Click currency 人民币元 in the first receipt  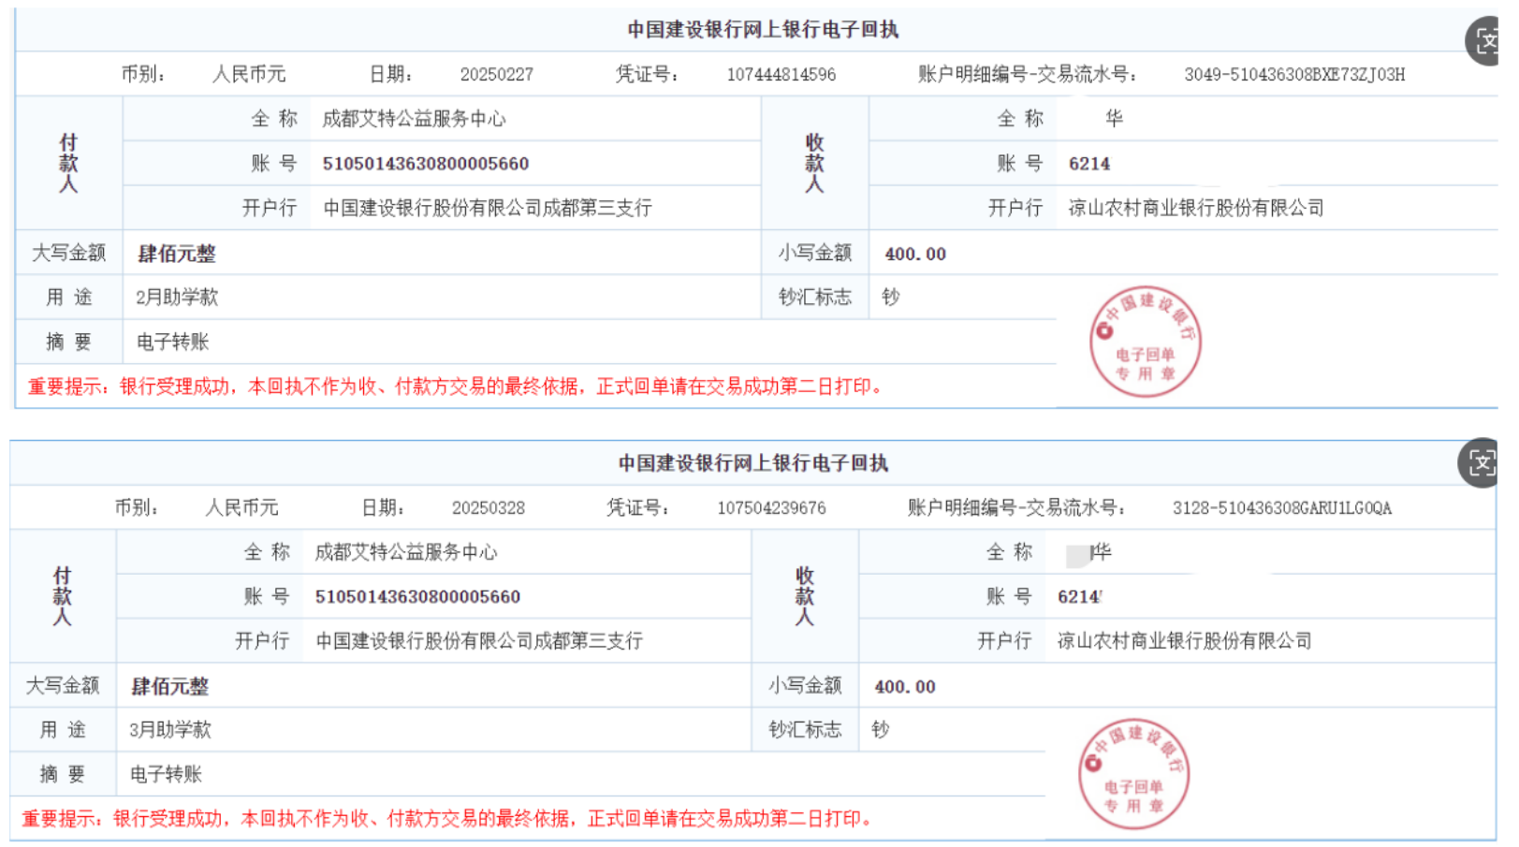pos(249,75)
